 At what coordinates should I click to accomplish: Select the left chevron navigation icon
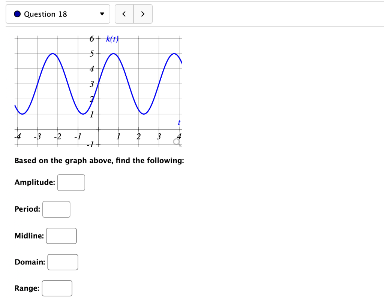(124, 13)
